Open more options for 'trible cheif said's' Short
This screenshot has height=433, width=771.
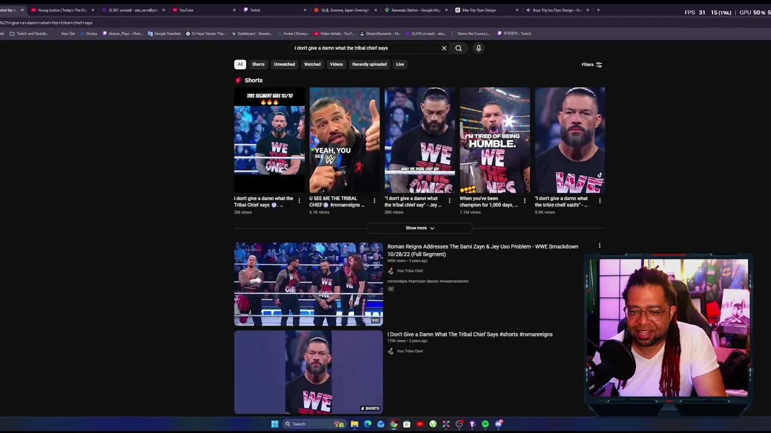pos(600,201)
